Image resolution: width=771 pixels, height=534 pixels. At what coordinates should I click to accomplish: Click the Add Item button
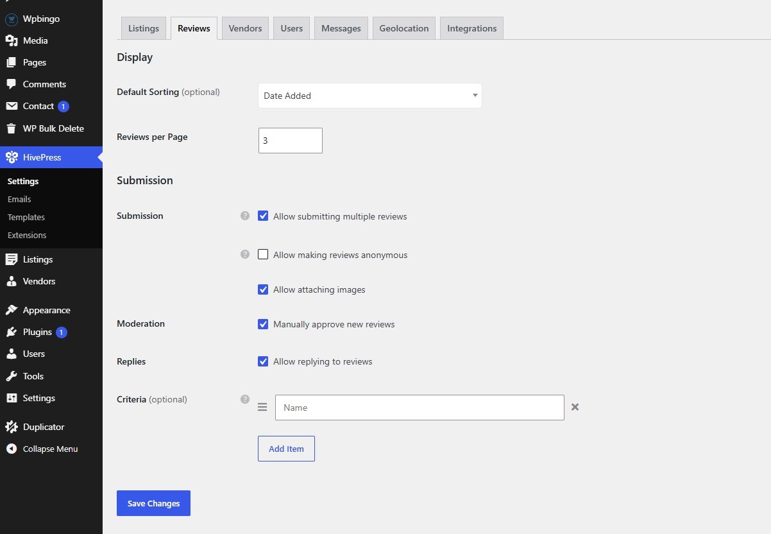coord(286,449)
